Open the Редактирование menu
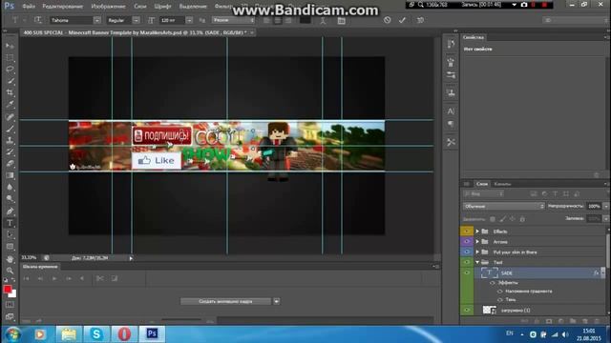Image resolution: width=611 pixels, height=343 pixels. pos(63,7)
